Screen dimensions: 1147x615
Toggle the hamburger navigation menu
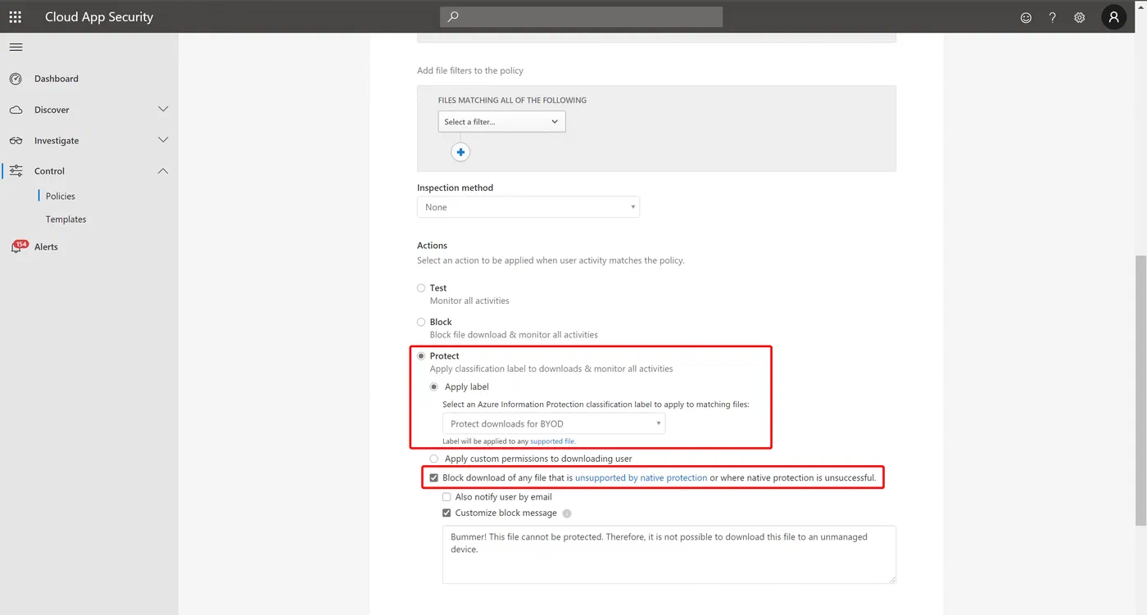pyautogui.click(x=16, y=47)
